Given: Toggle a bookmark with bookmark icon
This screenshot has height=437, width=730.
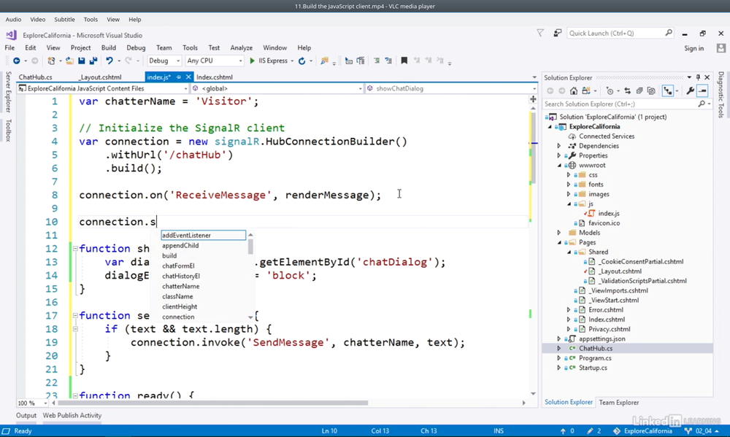Looking at the screenshot, I should (x=404, y=61).
